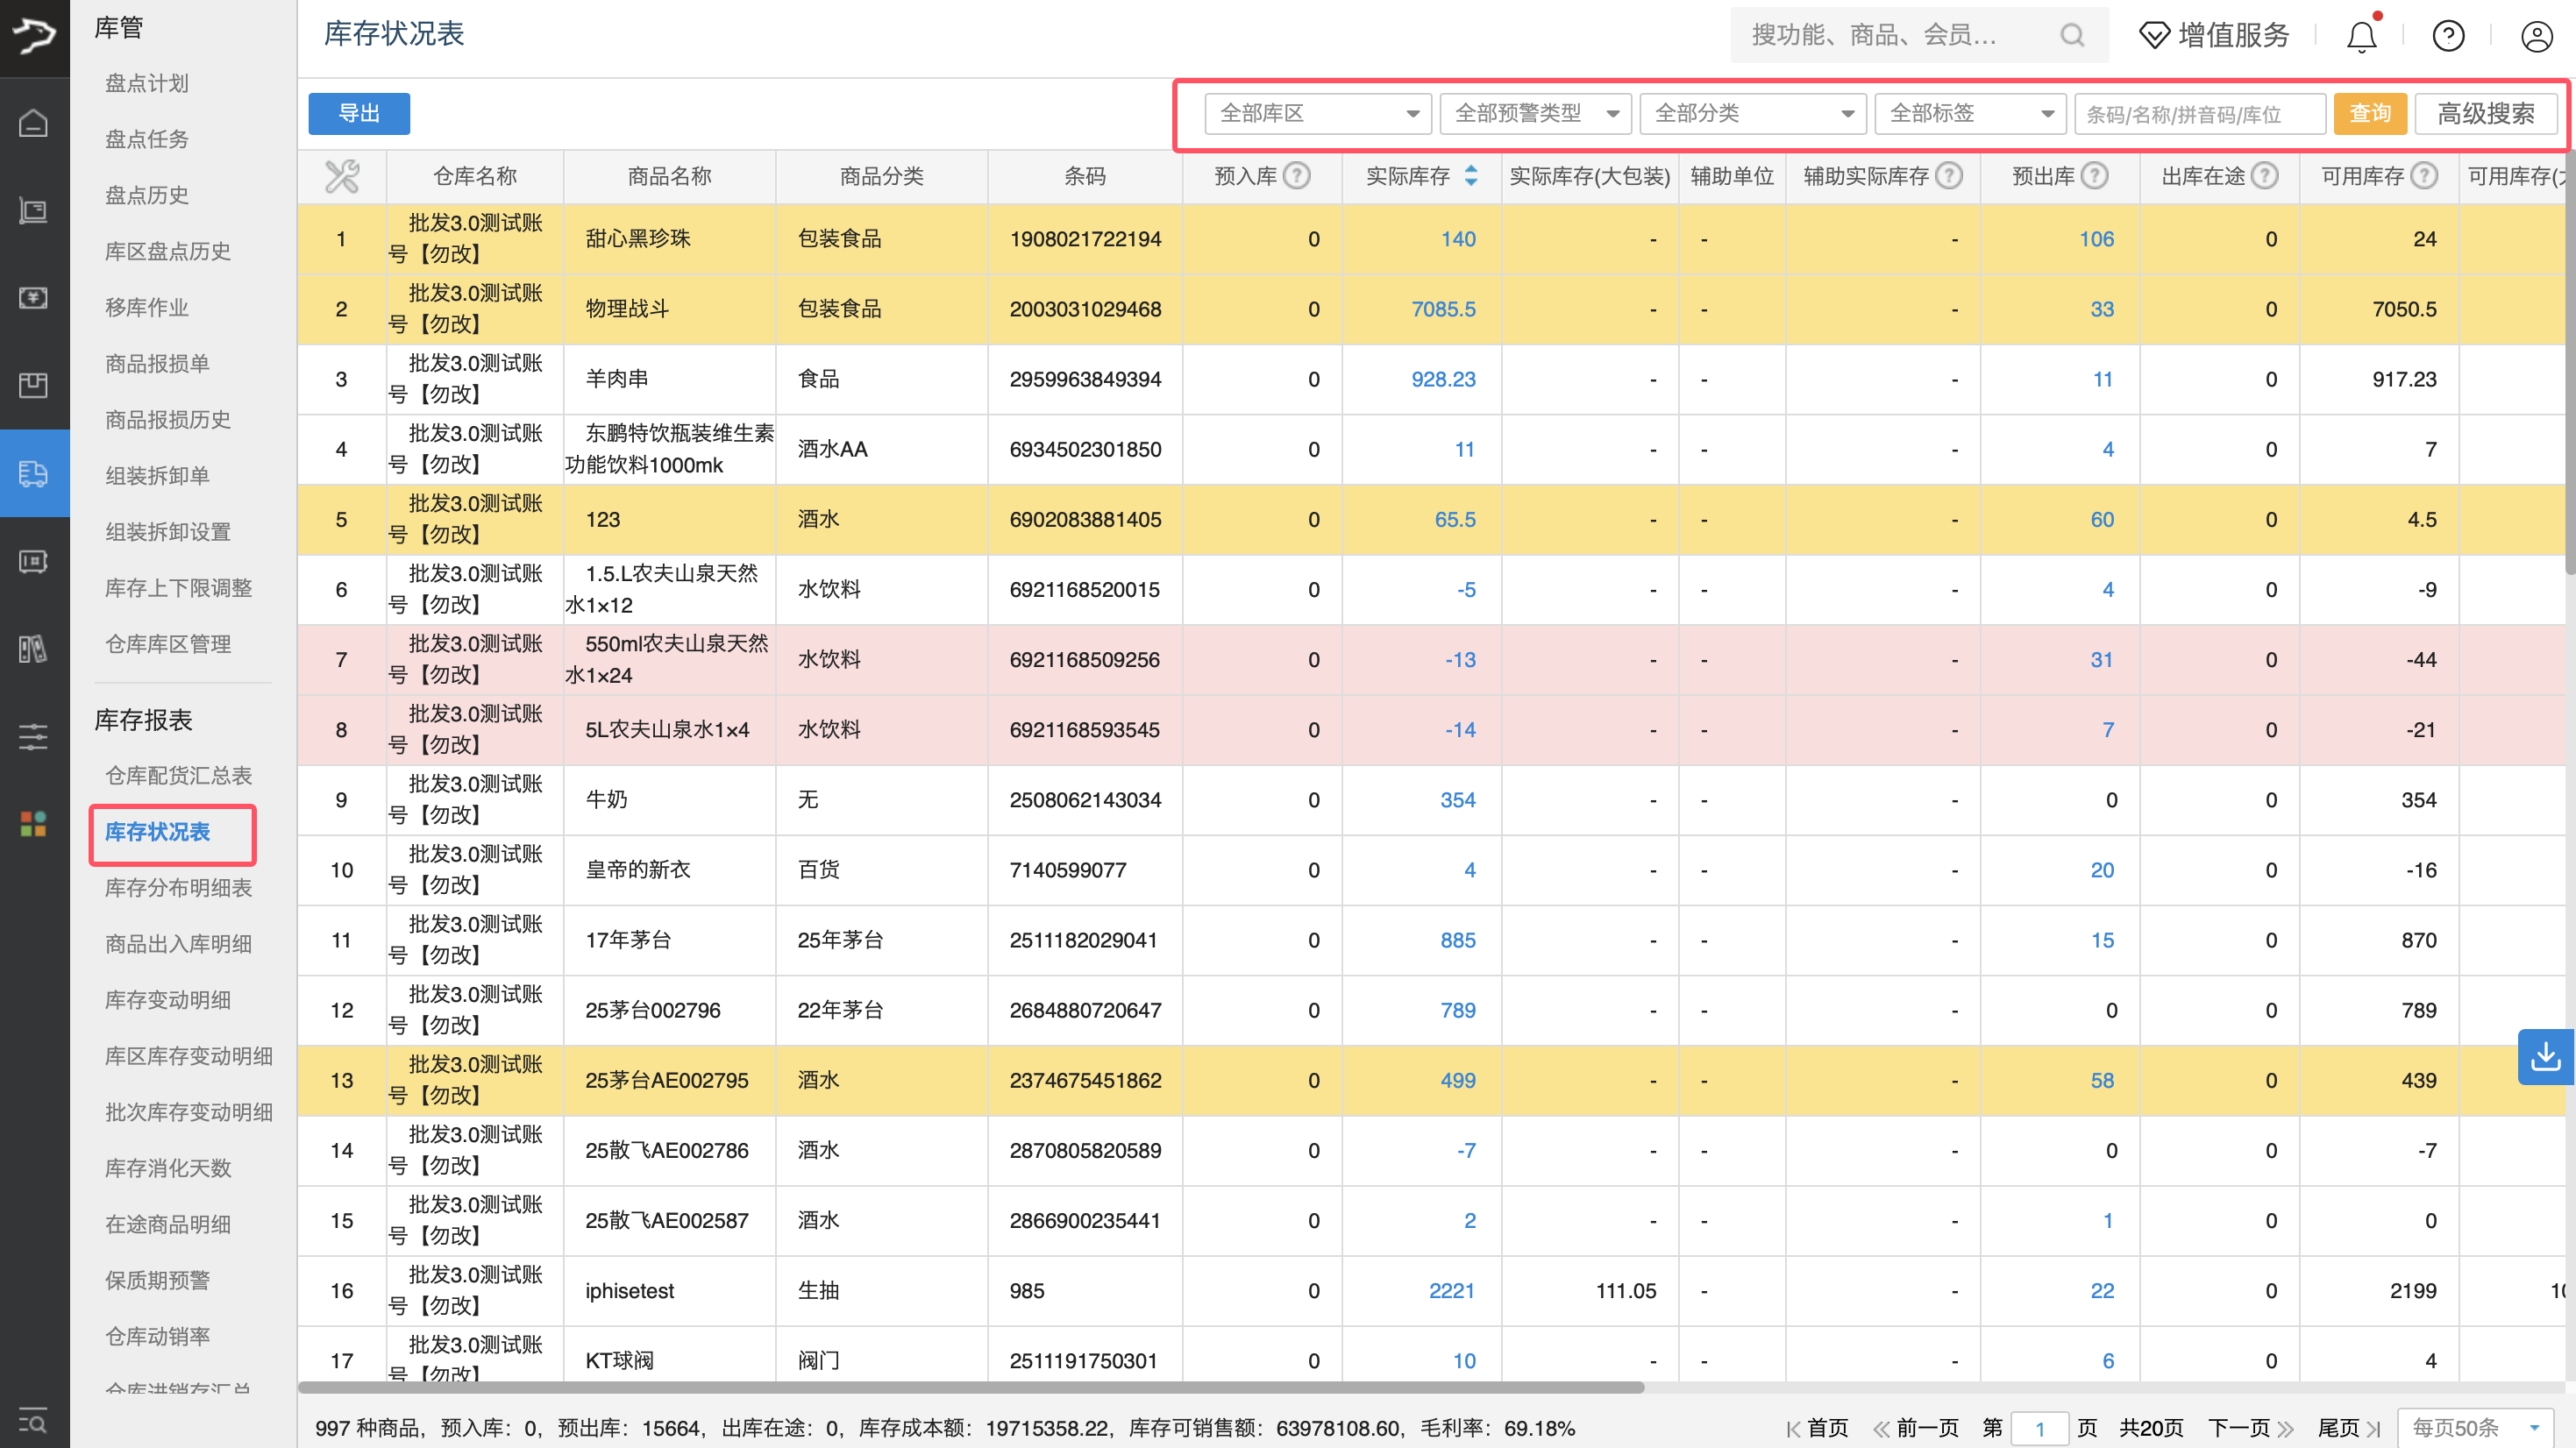This screenshot has width=2576, height=1448.
Task: Expand the 全部预警类型 dropdown
Action: [x=1535, y=113]
